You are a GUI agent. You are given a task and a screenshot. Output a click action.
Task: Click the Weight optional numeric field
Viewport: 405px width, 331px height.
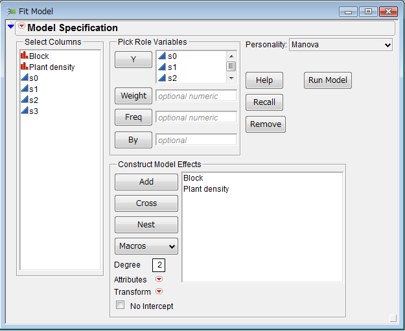pyautogui.click(x=196, y=96)
